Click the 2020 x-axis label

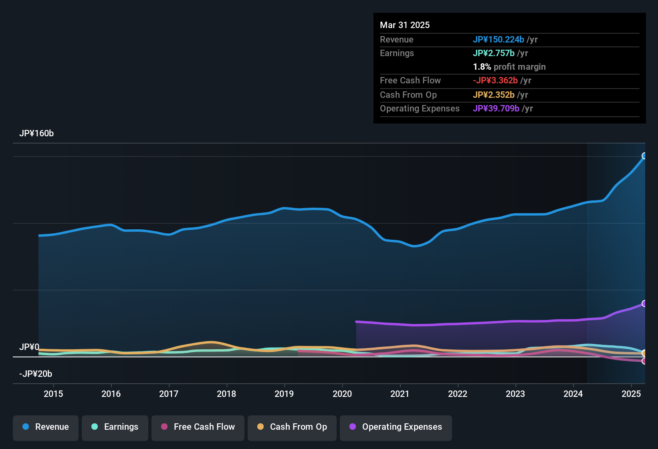(x=342, y=394)
